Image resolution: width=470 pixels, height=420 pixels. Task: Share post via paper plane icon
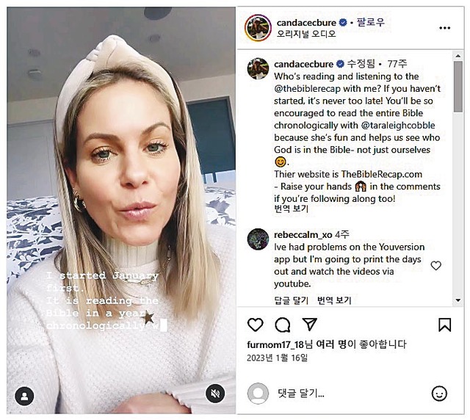tap(310, 324)
